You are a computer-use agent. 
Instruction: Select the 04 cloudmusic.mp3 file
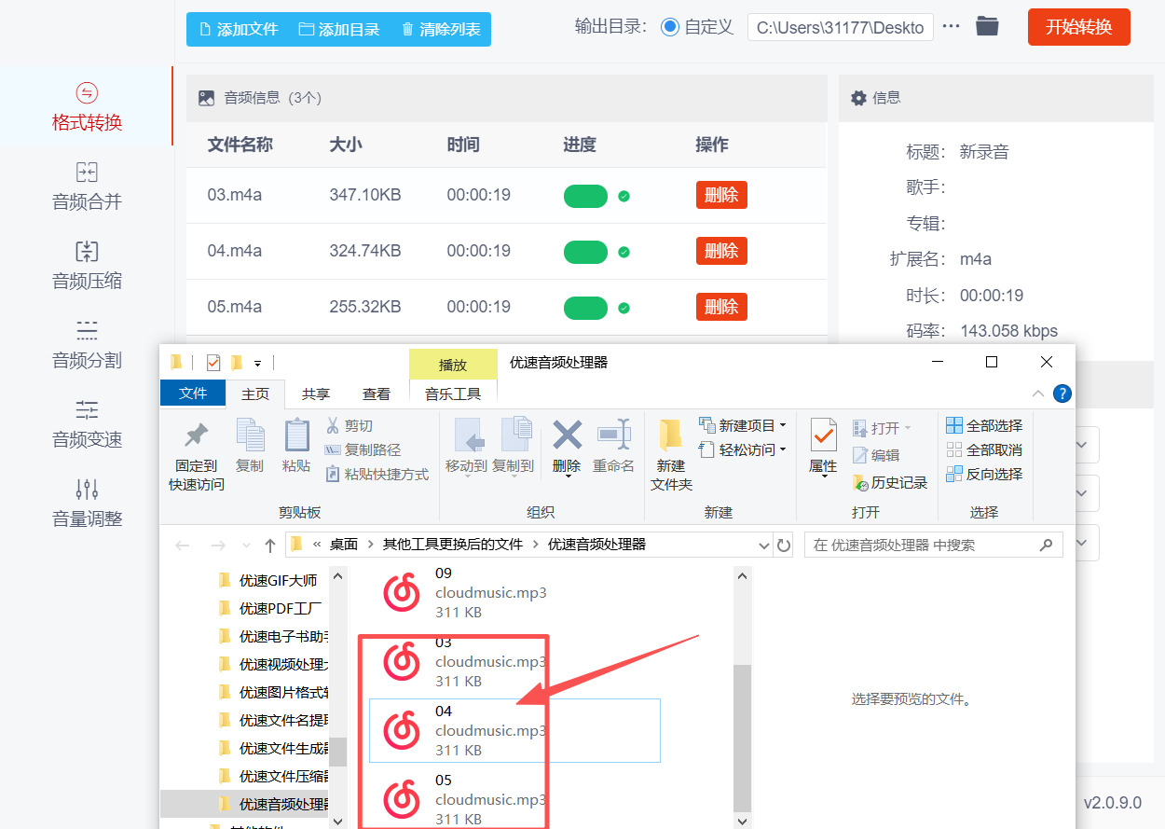[514, 730]
